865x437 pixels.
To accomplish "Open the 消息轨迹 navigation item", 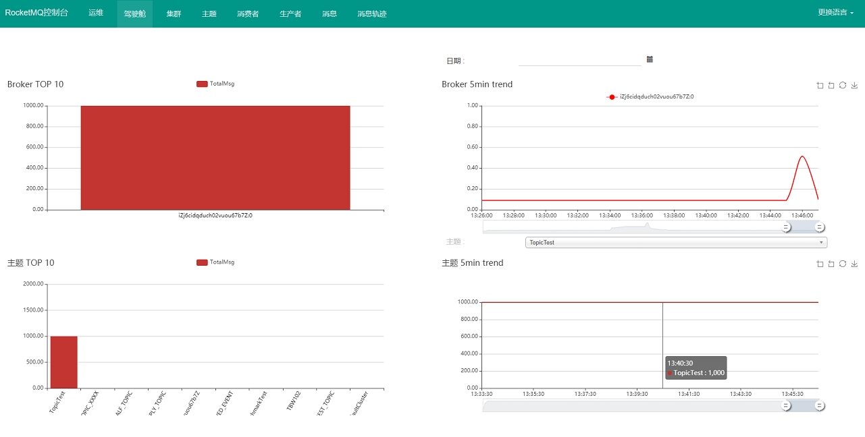I will [371, 13].
